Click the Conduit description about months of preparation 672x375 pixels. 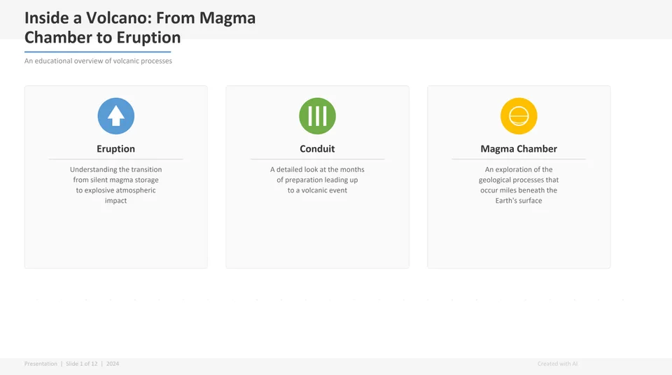click(x=317, y=180)
